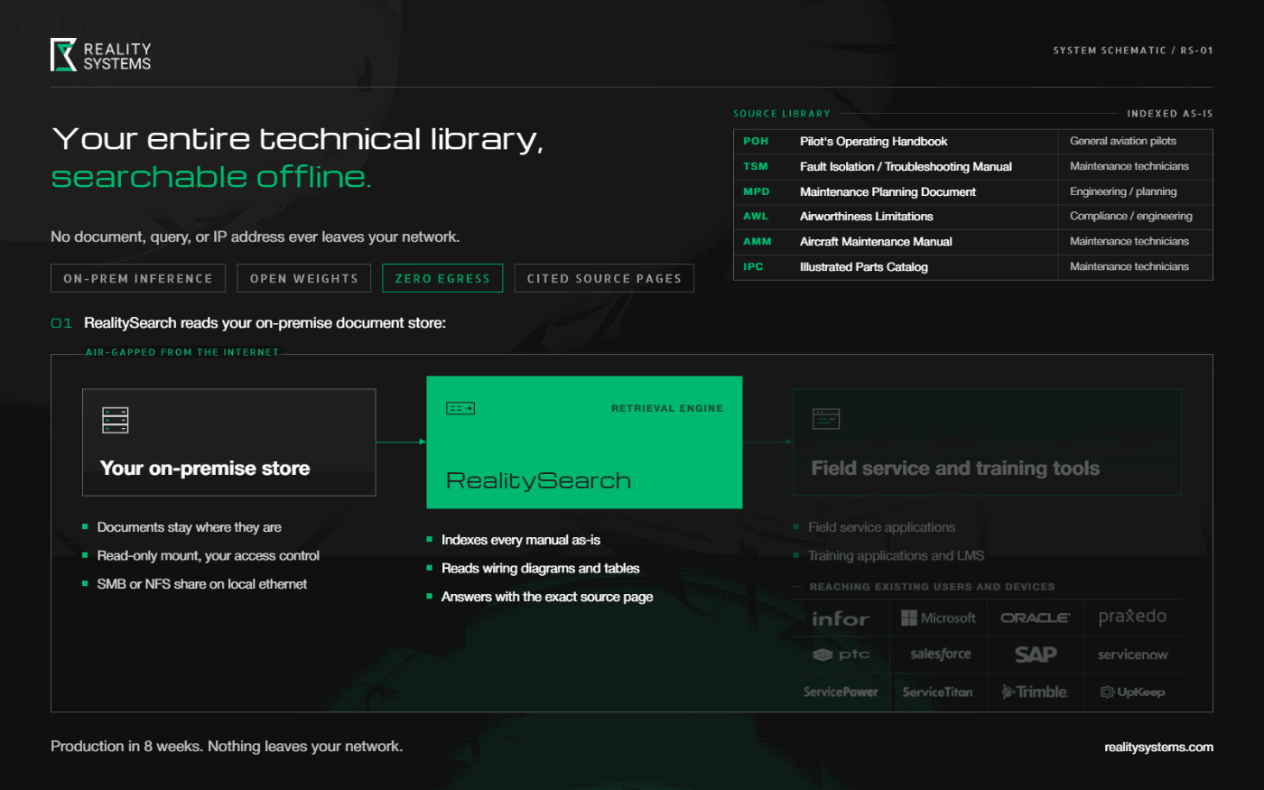Click Fault Isolation / Troubleshooting Manual title
Image resolution: width=1264 pixels, height=790 pixels.
point(906,166)
